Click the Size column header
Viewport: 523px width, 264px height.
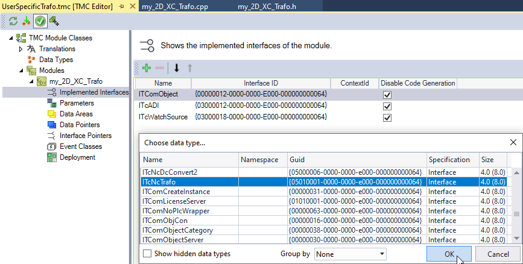(x=493, y=160)
